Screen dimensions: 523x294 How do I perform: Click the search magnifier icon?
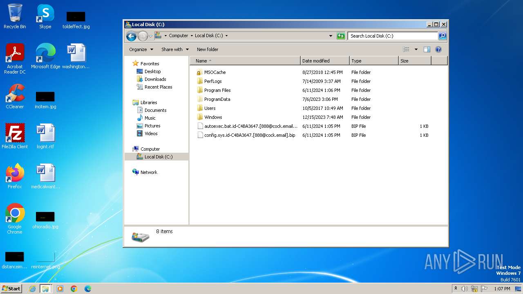pyautogui.click(x=443, y=36)
